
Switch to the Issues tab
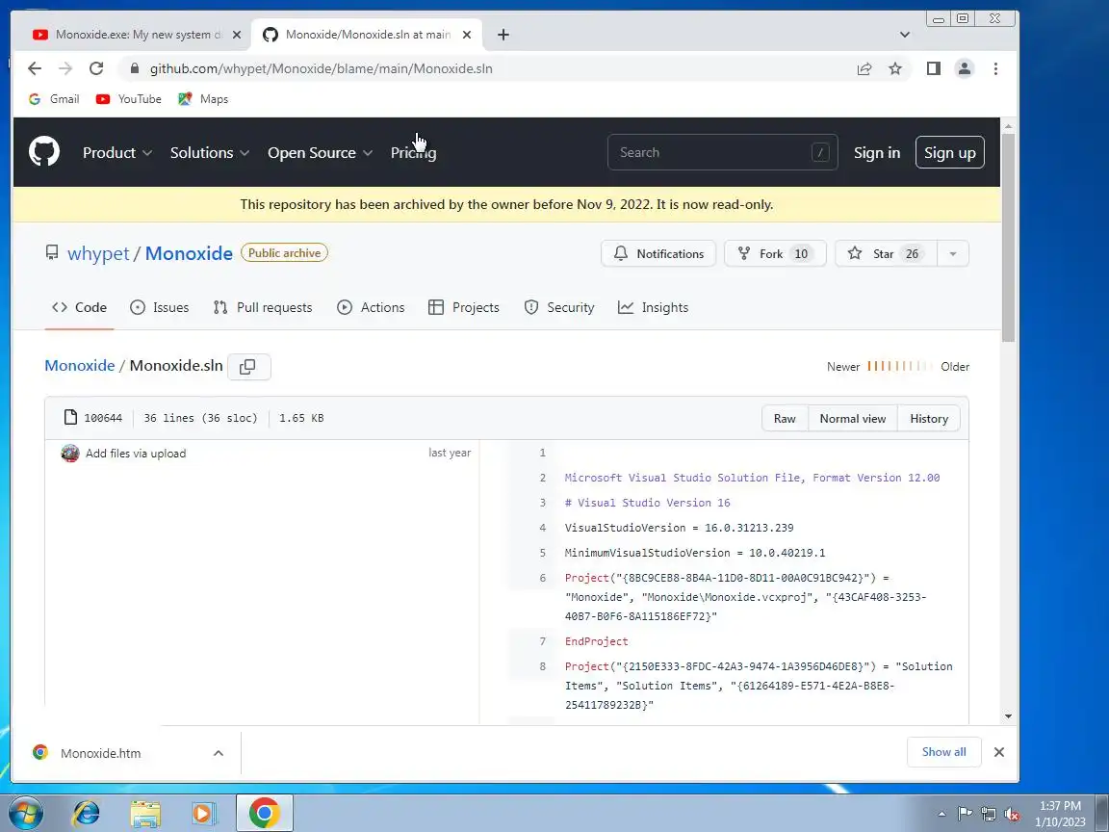click(160, 308)
